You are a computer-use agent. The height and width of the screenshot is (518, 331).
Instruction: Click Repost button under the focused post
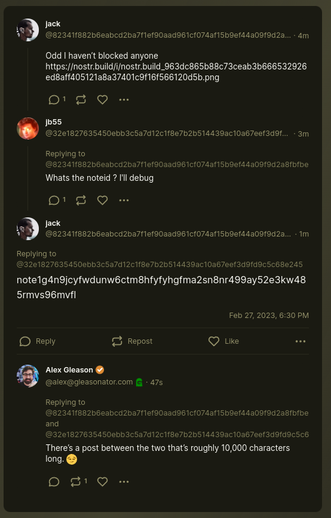click(x=132, y=341)
